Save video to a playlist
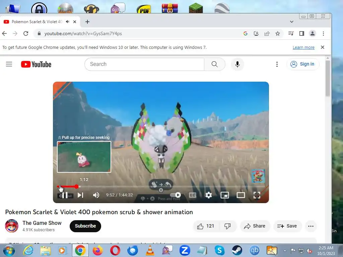This screenshot has width=343, height=257. coord(287,226)
